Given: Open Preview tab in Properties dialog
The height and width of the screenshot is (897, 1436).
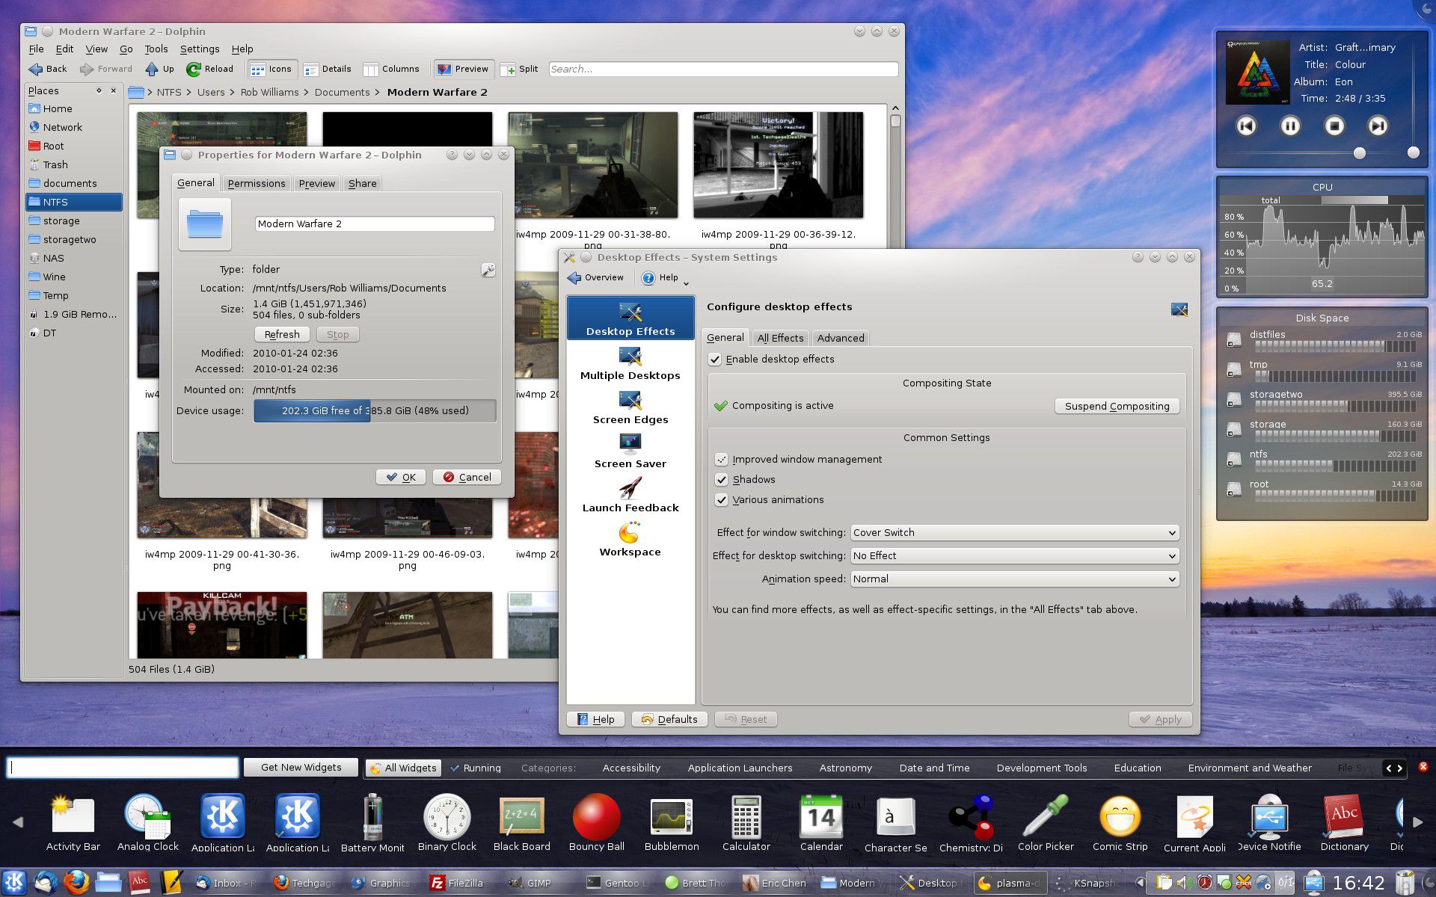Looking at the screenshot, I should point(317,183).
